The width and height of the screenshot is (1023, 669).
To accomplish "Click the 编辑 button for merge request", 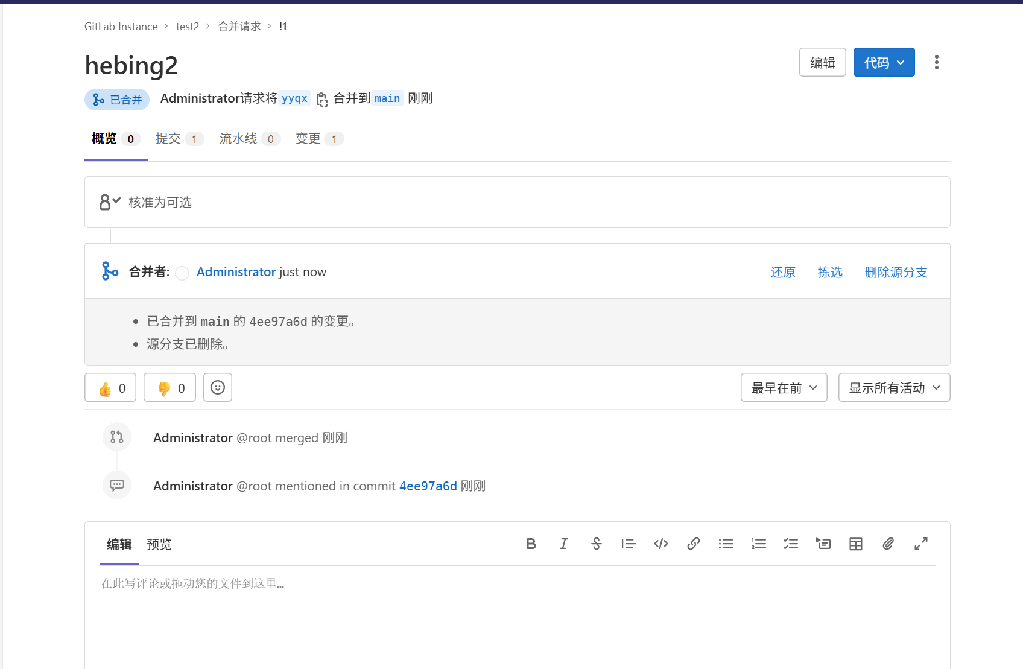I will (x=823, y=62).
